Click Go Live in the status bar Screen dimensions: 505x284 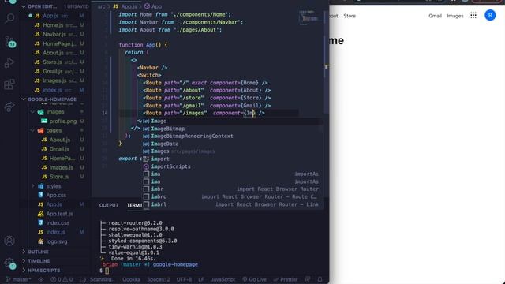[254, 279]
